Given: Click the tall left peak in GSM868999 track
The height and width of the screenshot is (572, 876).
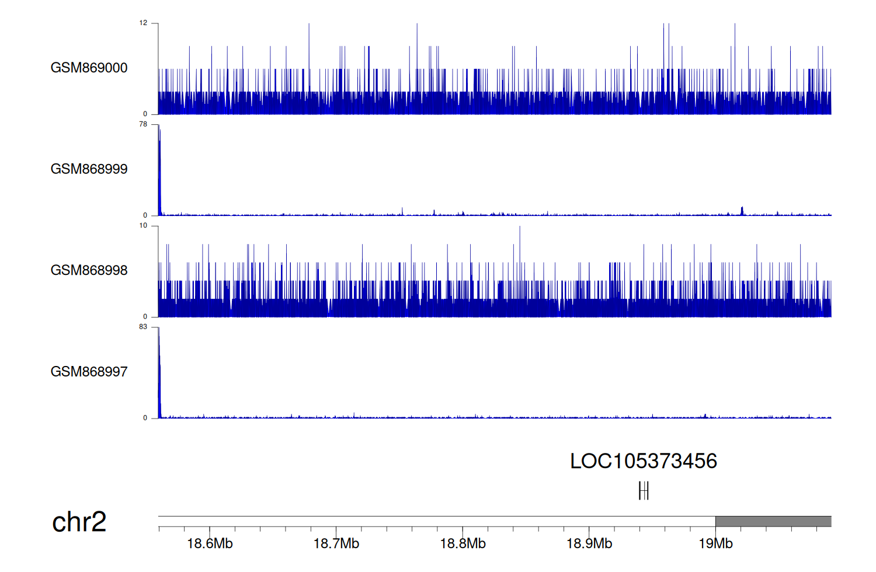Looking at the screenshot, I should coord(159,169).
